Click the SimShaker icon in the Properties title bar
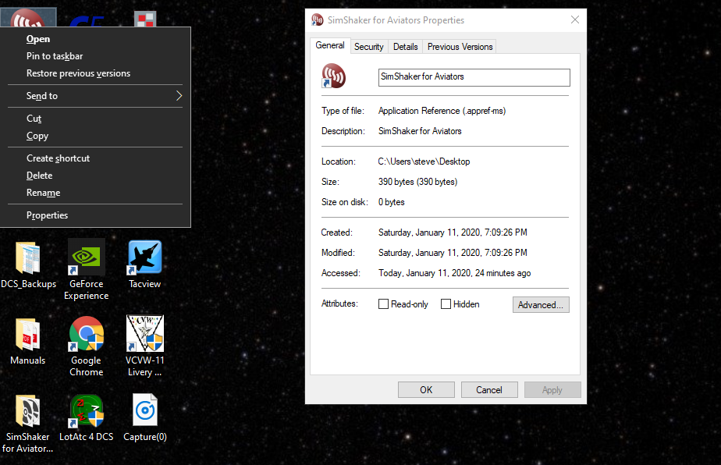The width and height of the screenshot is (721, 465). point(318,20)
